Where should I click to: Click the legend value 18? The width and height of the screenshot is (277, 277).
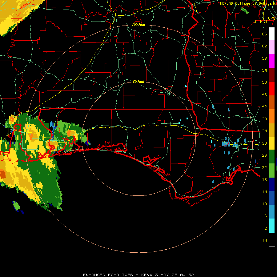264,179
